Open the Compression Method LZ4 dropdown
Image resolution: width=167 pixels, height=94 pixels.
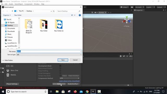(x=69, y=78)
